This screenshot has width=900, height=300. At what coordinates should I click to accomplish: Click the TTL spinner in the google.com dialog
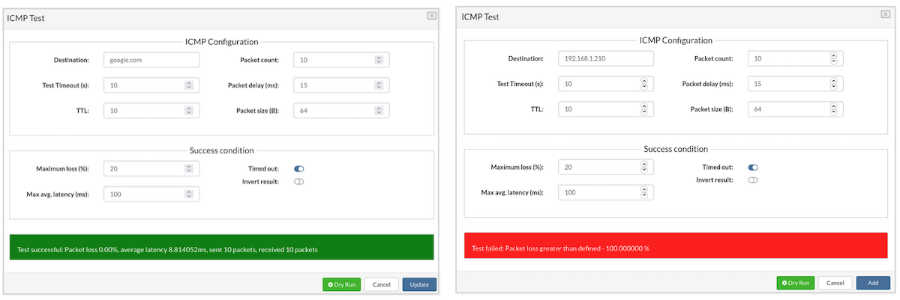point(188,111)
